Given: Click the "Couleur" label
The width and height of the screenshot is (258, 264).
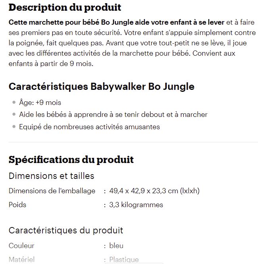Looking at the screenshot, I should click(21, 246).
